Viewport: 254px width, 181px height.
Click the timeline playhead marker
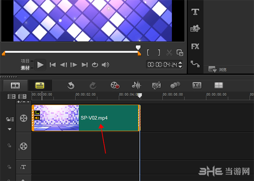tap(140, 95)
